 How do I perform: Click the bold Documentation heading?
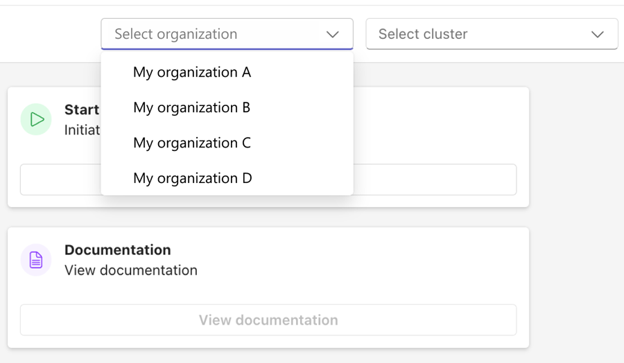click(x=118, y=249)
